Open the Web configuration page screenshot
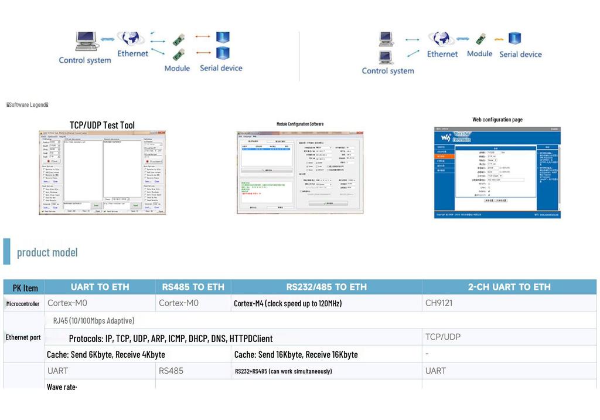Screen dimensions: 600x420 click(497, 173)
